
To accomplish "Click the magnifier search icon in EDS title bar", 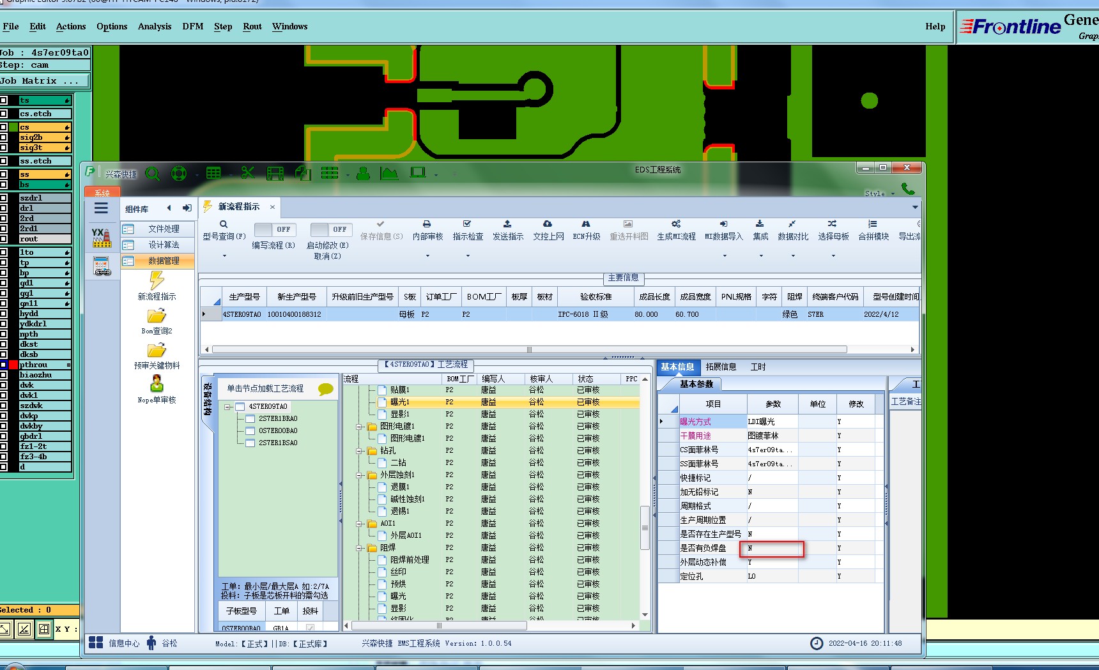I will tap(153, 173).
